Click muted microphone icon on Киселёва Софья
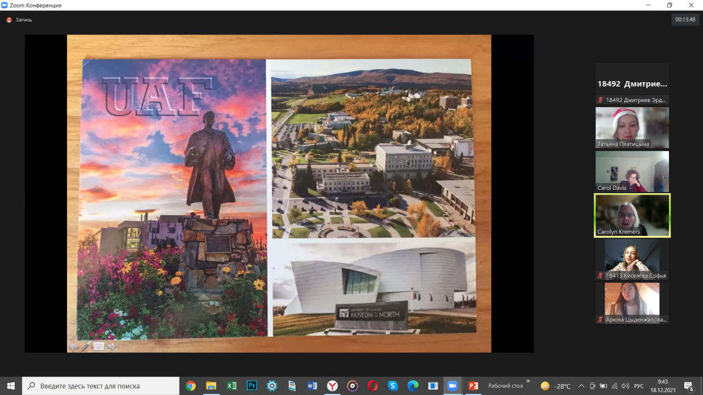 point(601,275)
